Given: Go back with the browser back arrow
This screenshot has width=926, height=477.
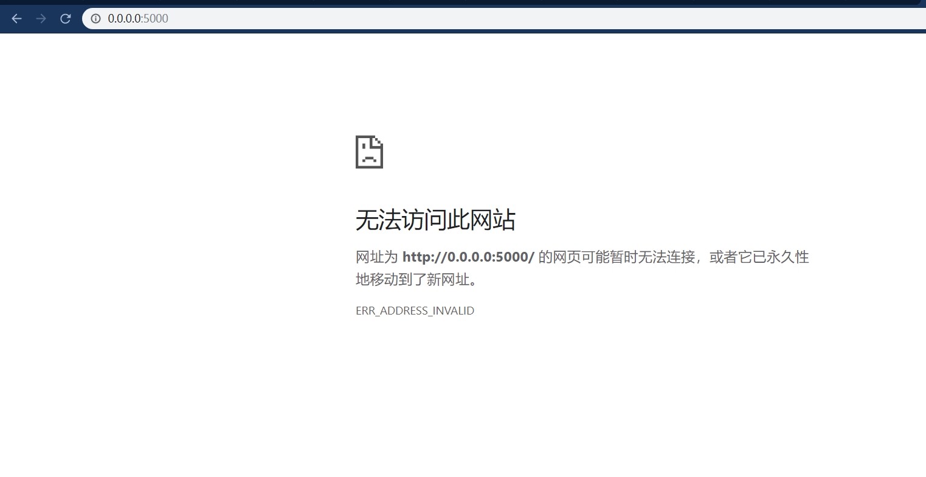Looking at the screenshot, I should coord(16,19).
